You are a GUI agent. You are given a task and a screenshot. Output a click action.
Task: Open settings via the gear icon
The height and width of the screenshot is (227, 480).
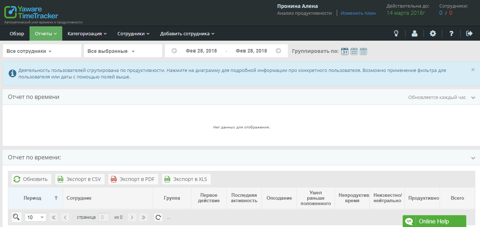[433, 33]
